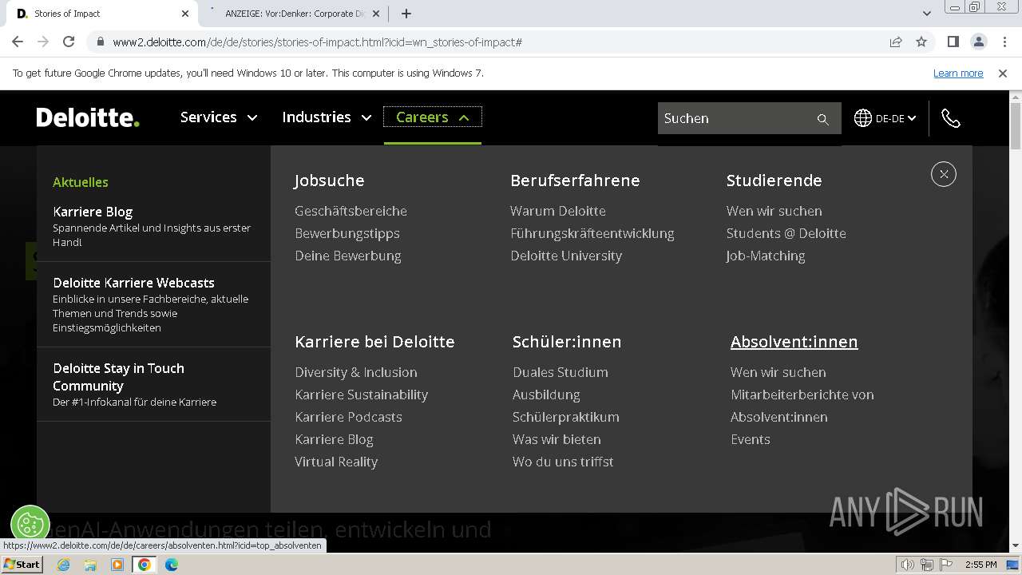Image resolution: width=1022 pixels, height=575 pixels.
Task: Dismiss the Chrome update notification bar
Action: pos(1003,73)
